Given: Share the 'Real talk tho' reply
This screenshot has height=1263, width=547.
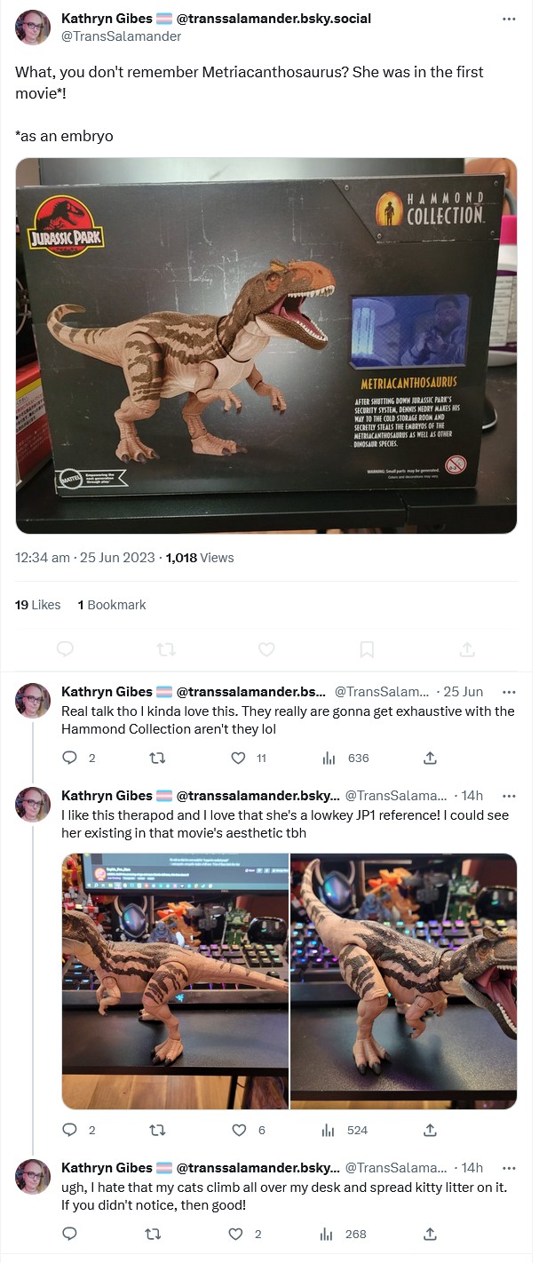Looking at the screenshot, I should click(430, 759).
